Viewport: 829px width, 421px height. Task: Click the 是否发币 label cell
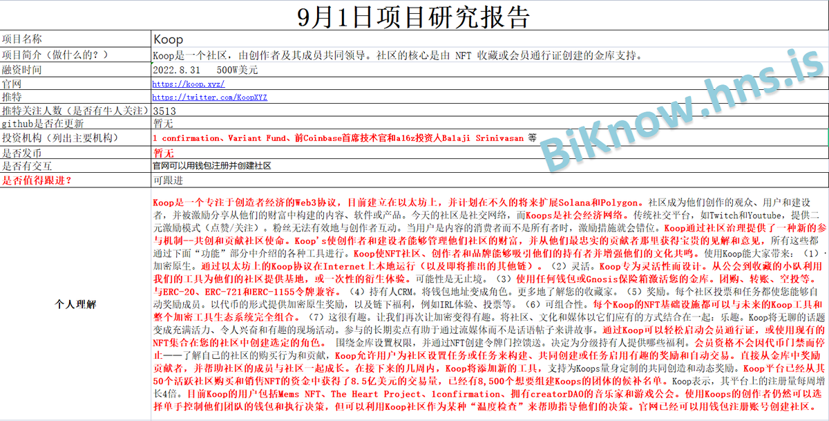(75, 152)
